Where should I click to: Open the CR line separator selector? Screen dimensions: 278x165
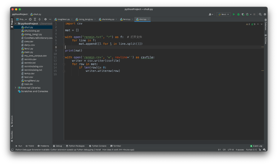coord(224,150)
